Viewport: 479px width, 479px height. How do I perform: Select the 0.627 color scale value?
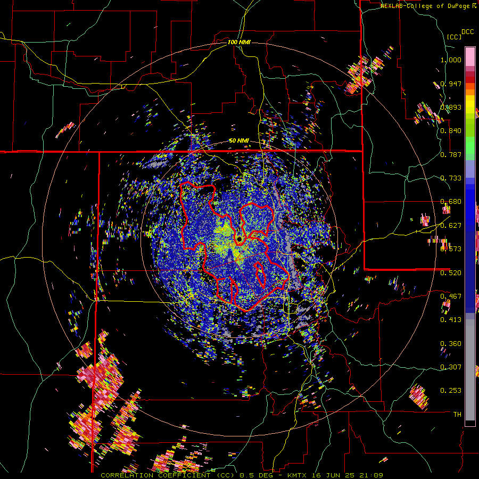pos(451,226)
